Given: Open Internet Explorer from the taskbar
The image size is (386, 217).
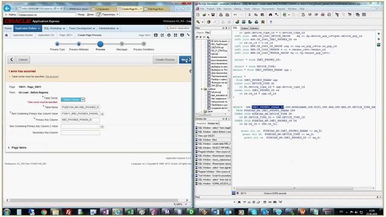Looking at the screenshot, I should point(118,212).
